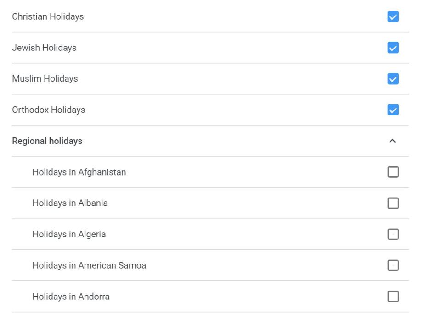Disable Muslim Holidays
The image size is (441, 313).
[x=393, y=79]
